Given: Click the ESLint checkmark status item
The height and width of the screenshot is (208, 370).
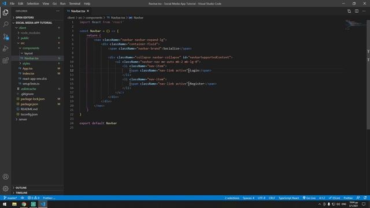Looking at the screenshot, I should [334, 198].
